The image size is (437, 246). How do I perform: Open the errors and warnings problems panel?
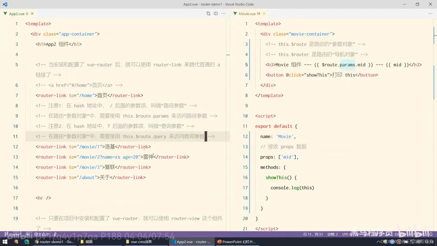click(x=42, y=234)
